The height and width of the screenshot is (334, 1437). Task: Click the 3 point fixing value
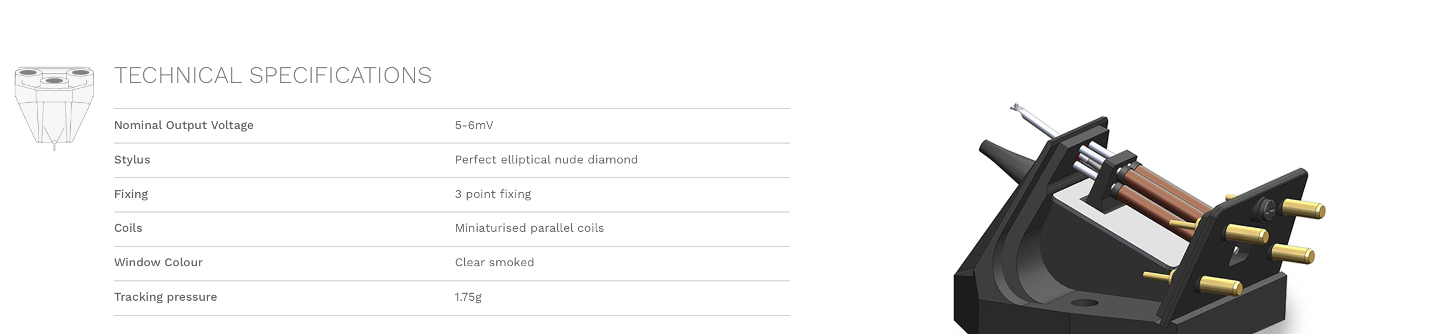tap(493, 194)
